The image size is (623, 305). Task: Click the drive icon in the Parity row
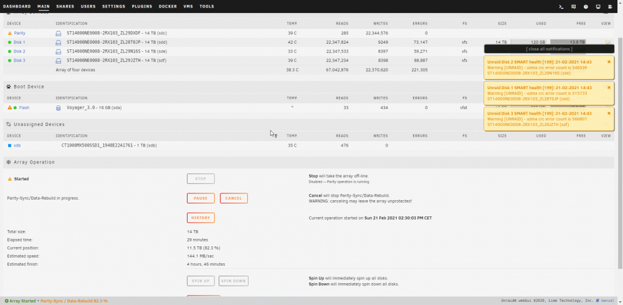coord(59,34)
